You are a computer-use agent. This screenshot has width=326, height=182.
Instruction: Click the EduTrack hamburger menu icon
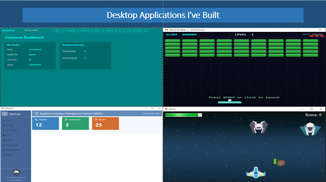[5, 114]
